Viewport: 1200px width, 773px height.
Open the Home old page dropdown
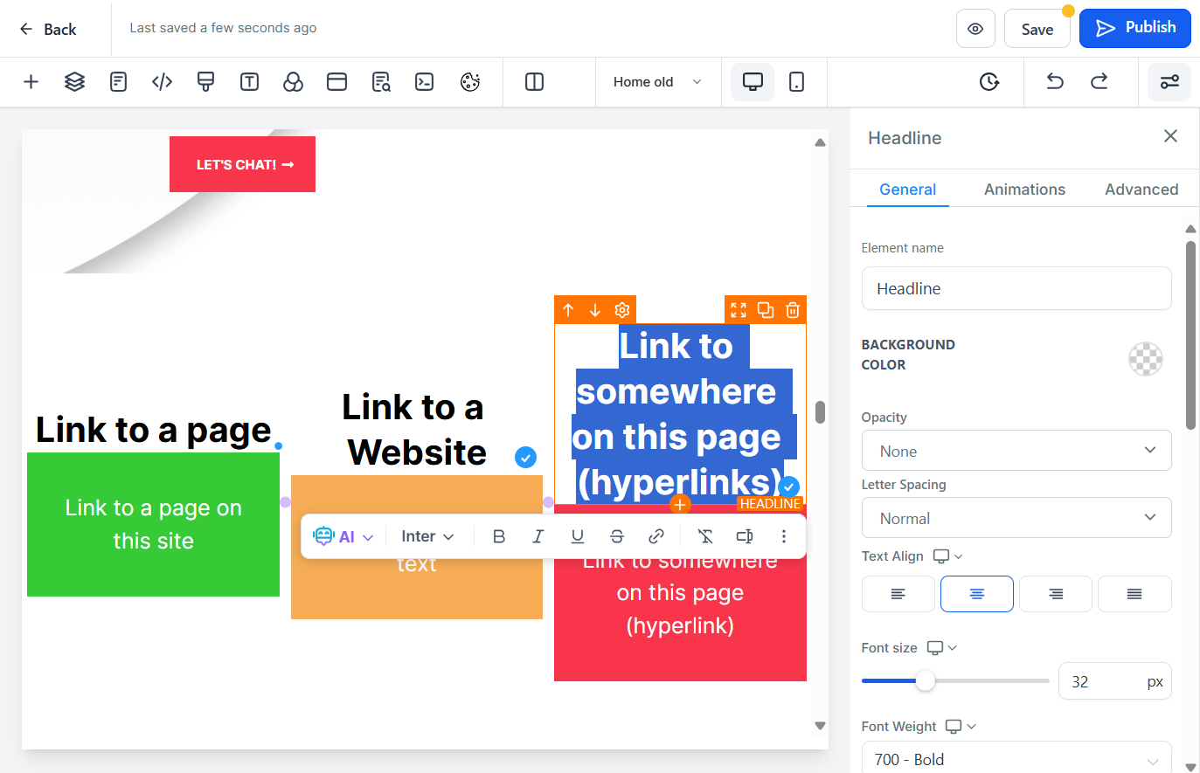click(x=658, y=82)
